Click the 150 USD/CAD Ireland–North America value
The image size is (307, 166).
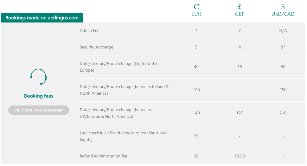[283, 90]
